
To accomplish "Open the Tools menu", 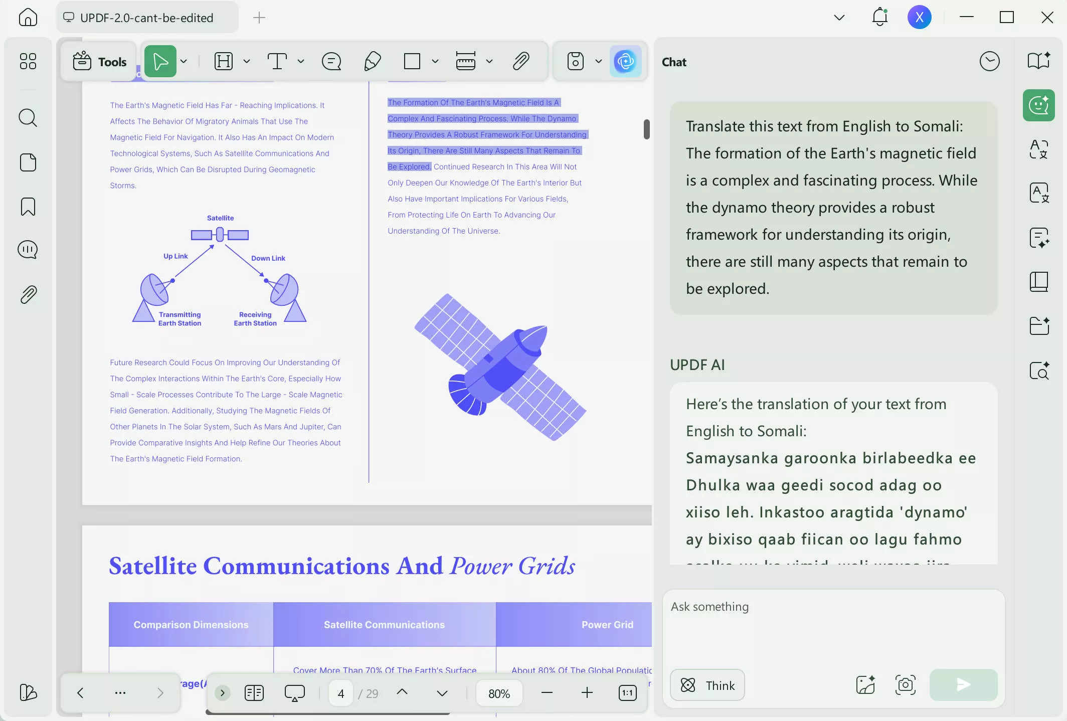I will point(100,61).
